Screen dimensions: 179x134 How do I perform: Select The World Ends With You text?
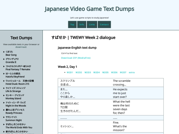19,127
